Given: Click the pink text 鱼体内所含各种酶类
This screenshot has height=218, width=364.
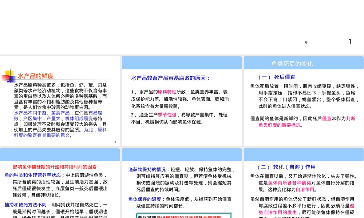Looking at the screenshot, I should [289, 183].
